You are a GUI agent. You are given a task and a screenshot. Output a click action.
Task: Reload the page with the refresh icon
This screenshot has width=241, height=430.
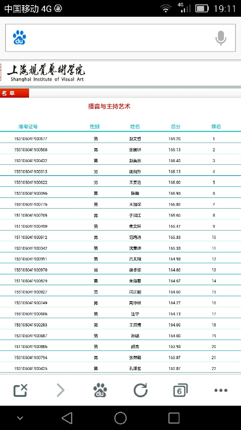pos(140,390)
